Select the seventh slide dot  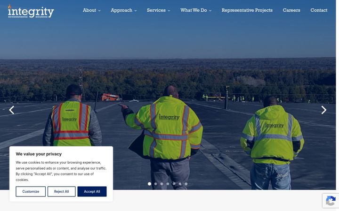click(x=186, y=184)
